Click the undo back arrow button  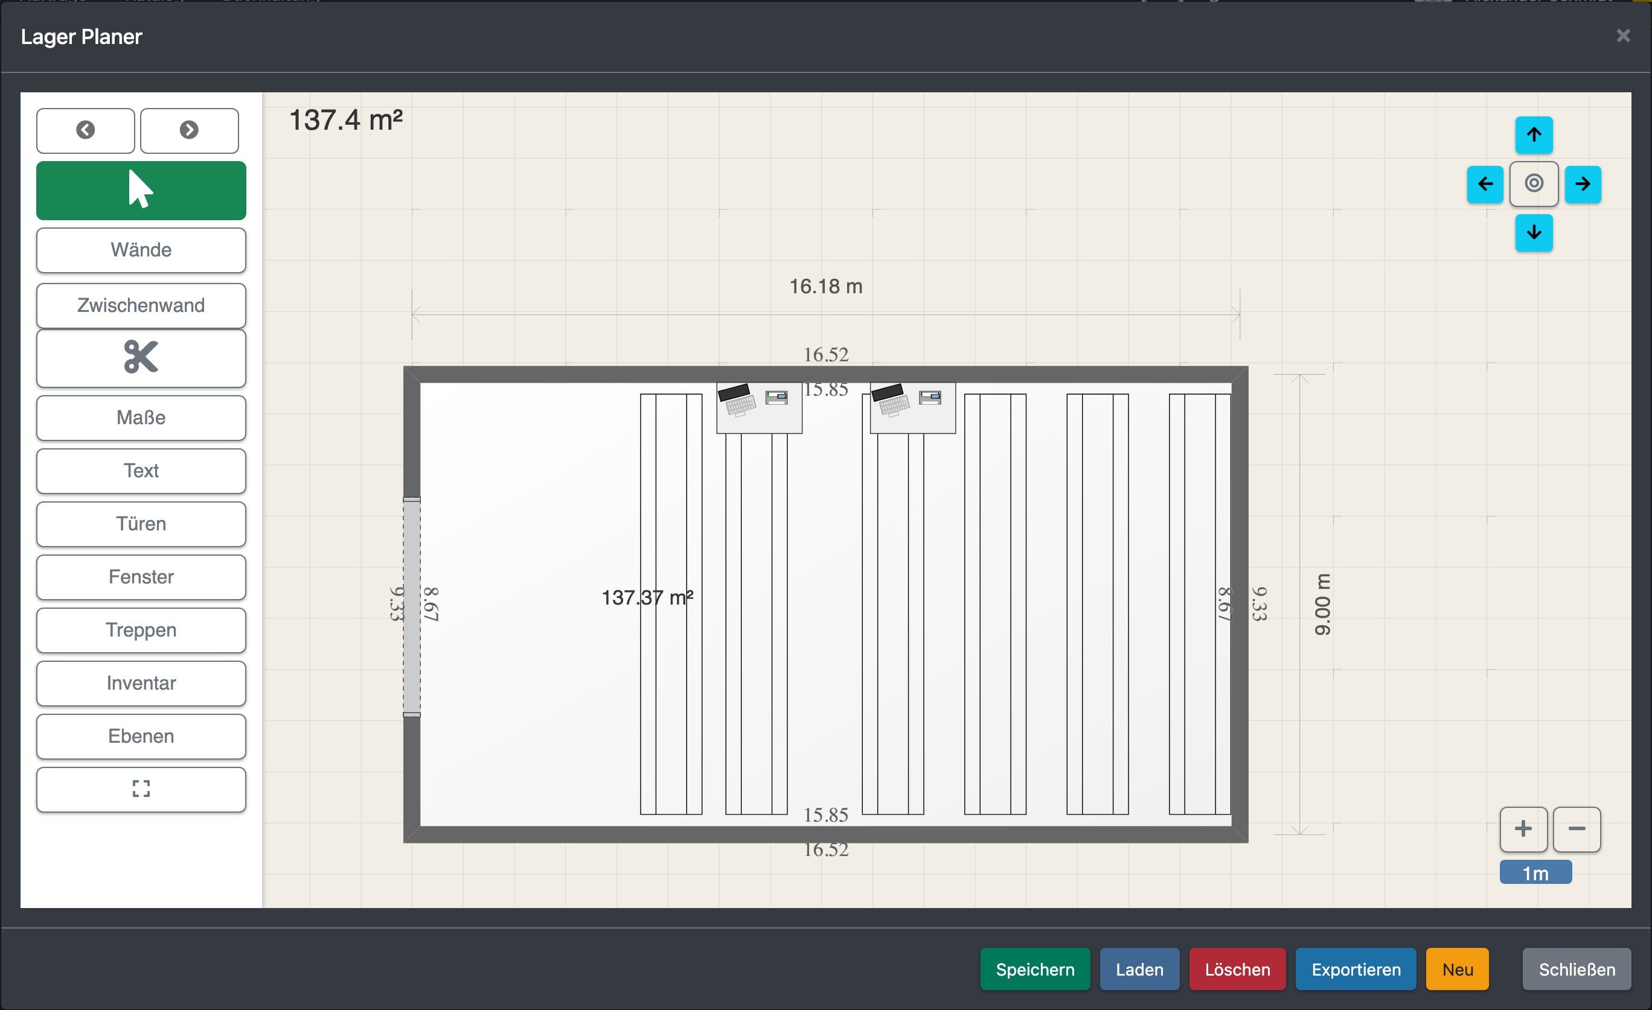click(x=85, y=130)
